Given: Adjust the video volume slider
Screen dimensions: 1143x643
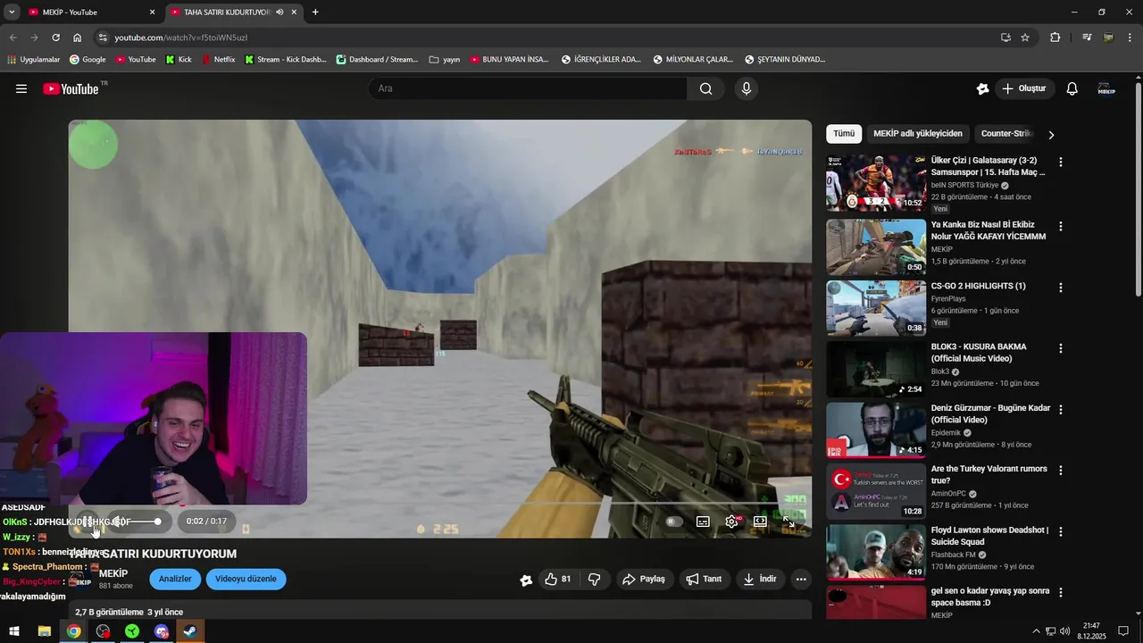Looking at the screenshot, I should pyautogui.click(x=145, y=522).
